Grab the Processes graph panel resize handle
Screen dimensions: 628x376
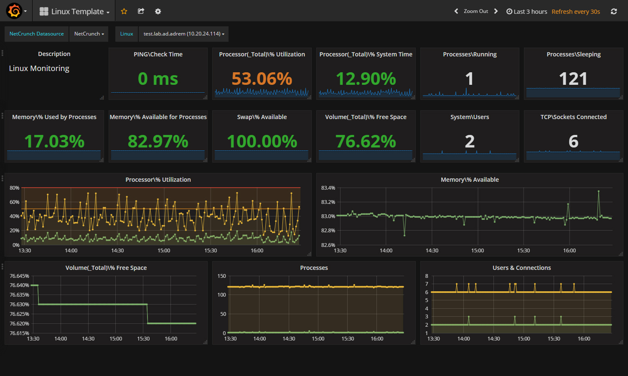coord(413,342)
